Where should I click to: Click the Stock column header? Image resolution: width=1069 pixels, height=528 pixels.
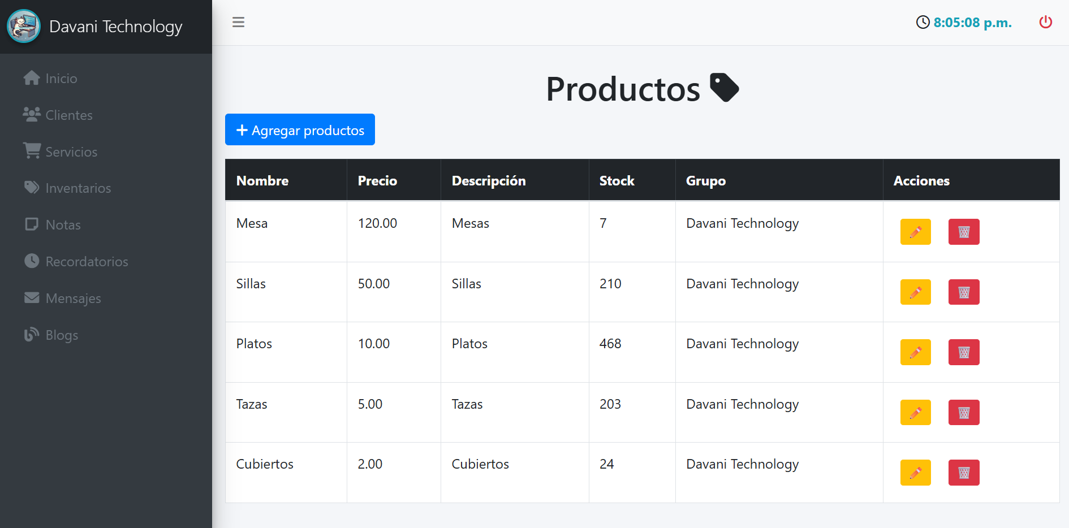coord(617,180)
